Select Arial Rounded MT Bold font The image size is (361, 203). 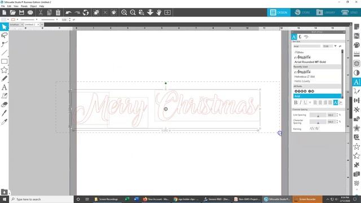(310, 62)
